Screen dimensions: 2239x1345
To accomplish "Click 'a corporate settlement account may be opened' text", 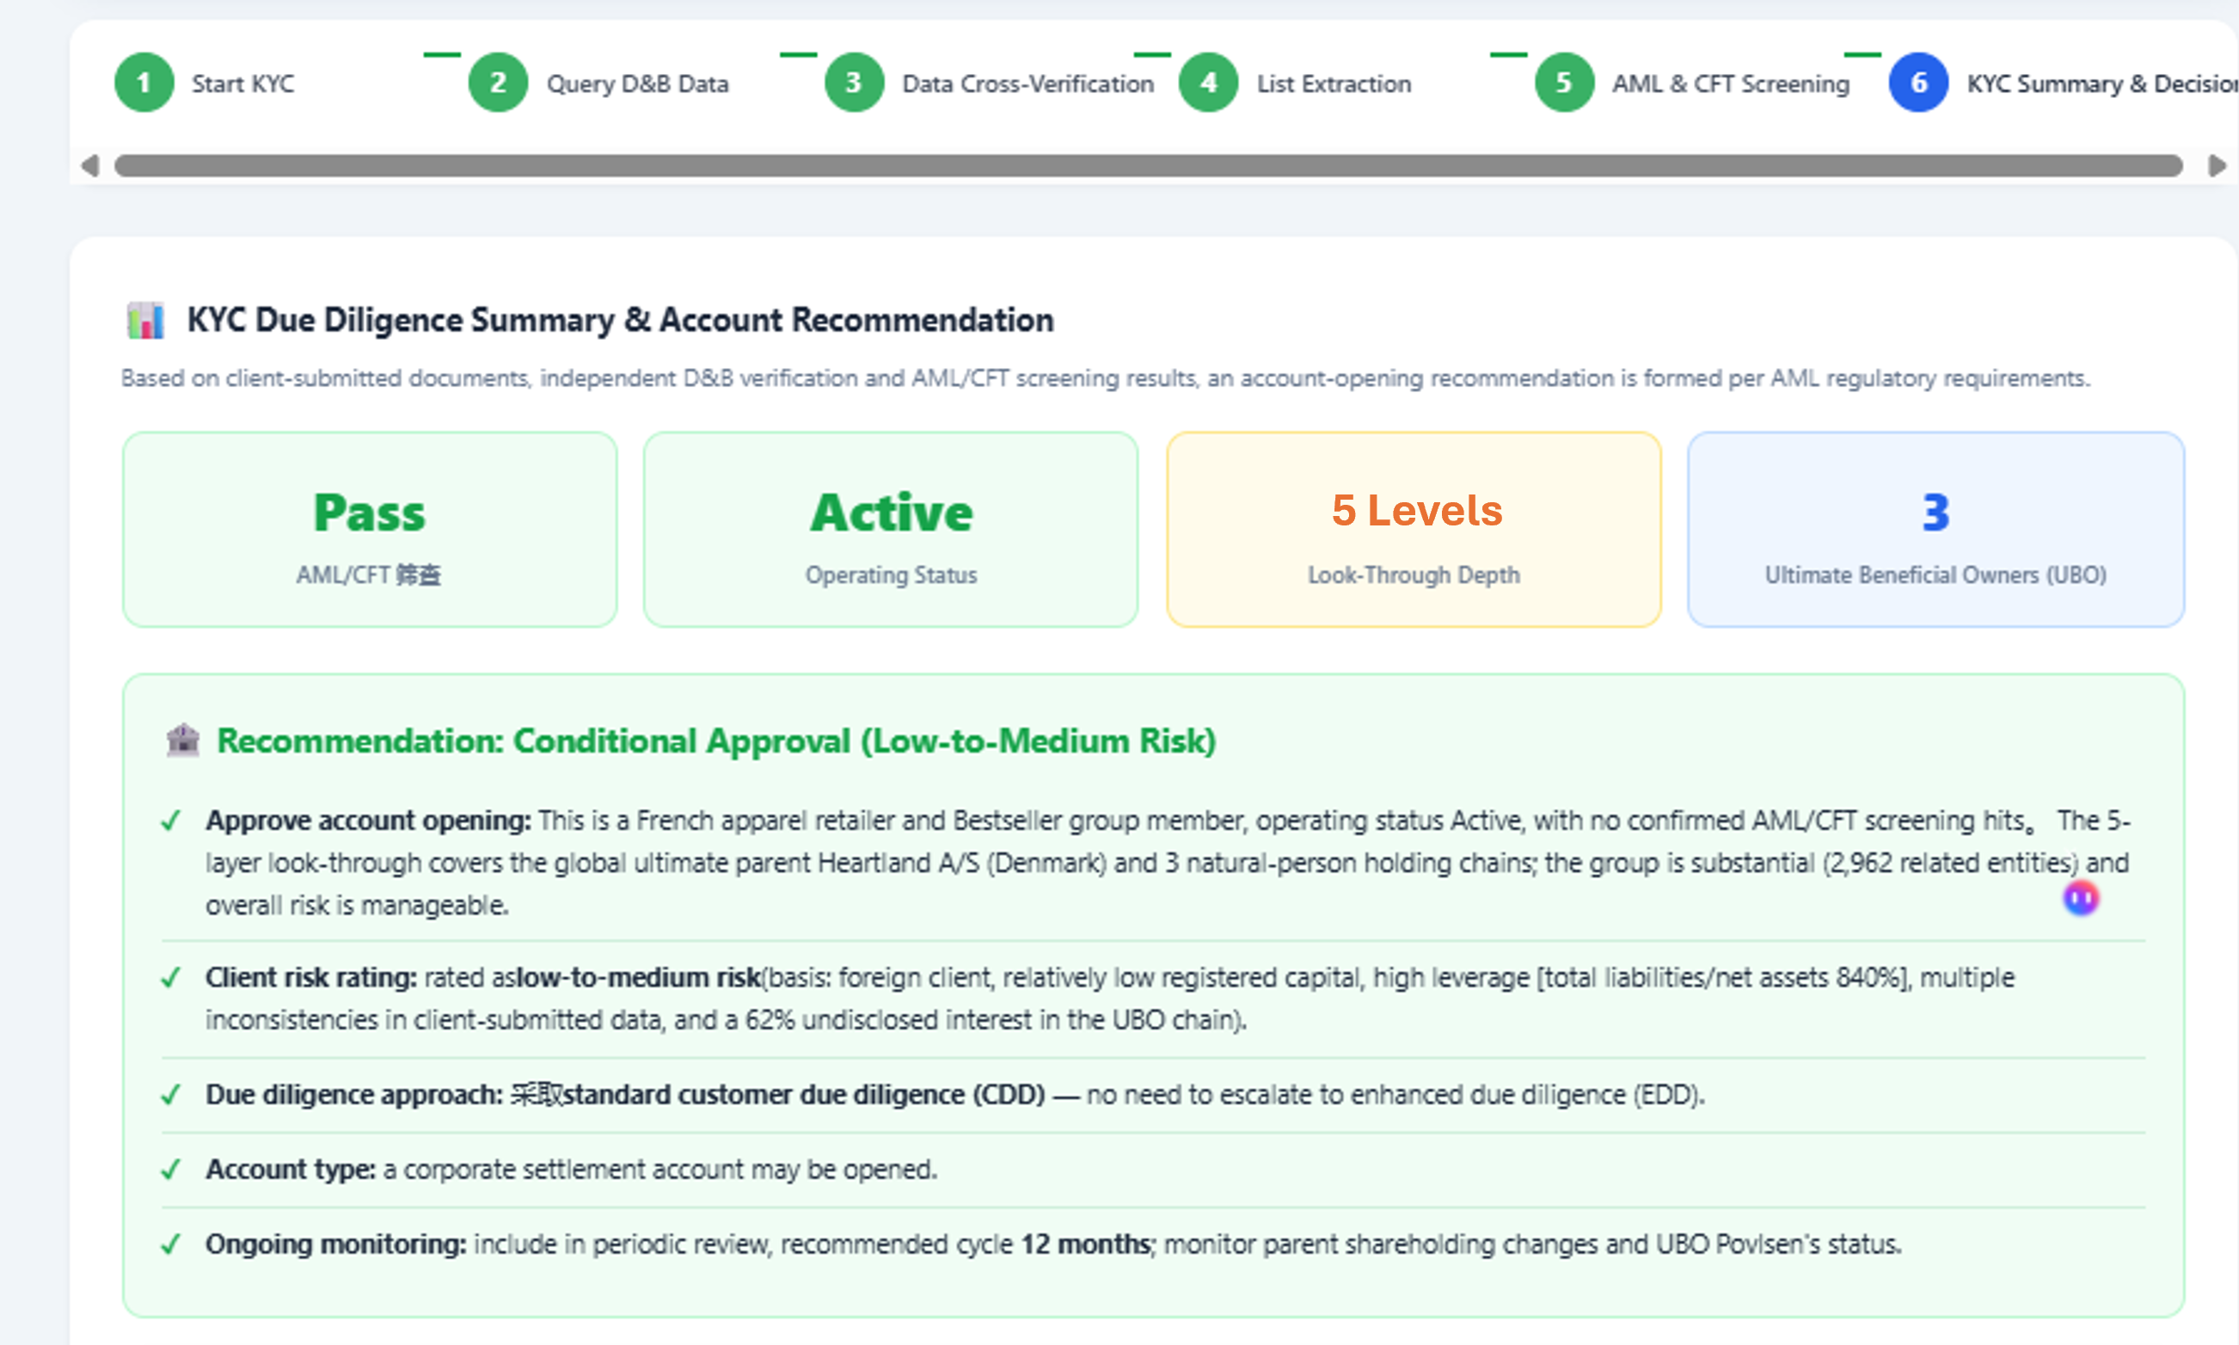I will pos(659,1170).
